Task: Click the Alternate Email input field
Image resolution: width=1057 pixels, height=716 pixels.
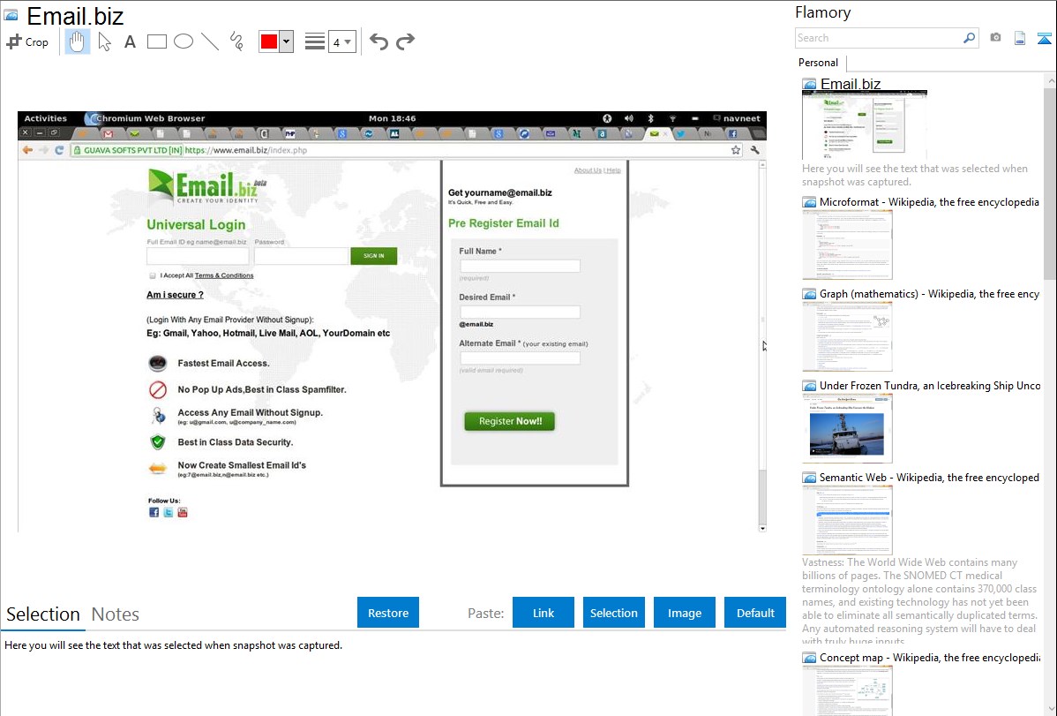Action: click(x=520, y=358)
